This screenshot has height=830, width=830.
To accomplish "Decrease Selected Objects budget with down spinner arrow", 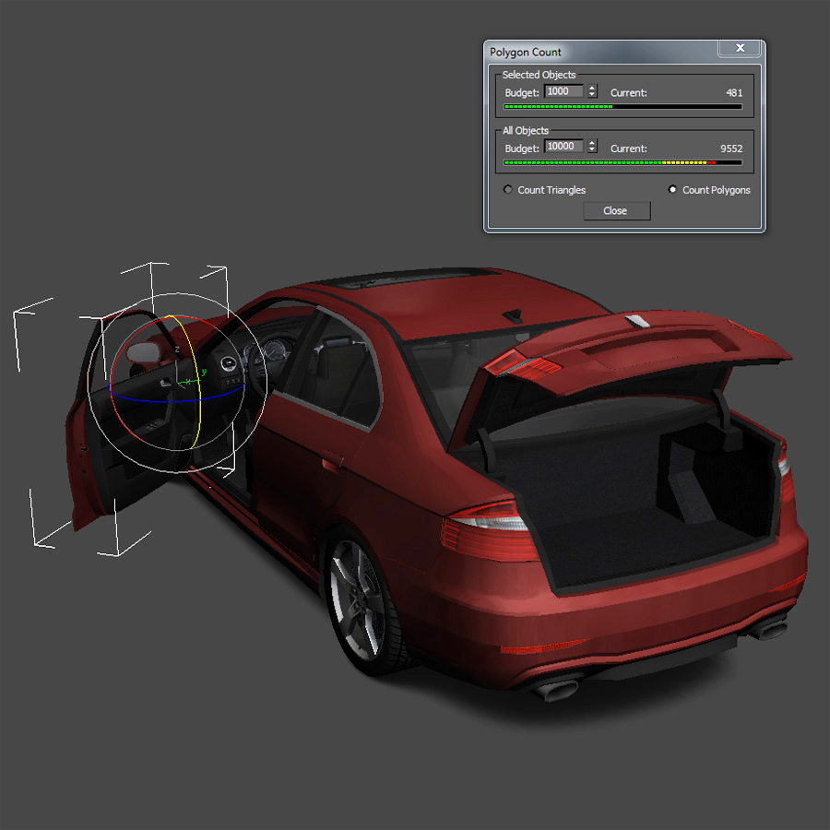I will 592,95.
